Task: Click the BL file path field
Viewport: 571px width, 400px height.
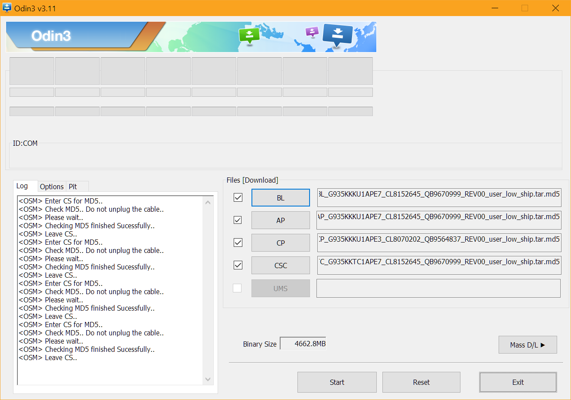Action: 439,198
